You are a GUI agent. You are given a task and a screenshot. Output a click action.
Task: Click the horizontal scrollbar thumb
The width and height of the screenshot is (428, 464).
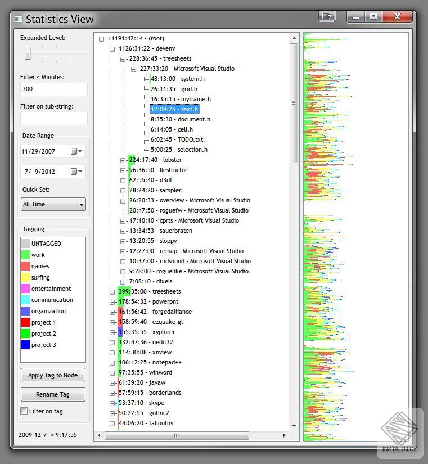(177, 435)
